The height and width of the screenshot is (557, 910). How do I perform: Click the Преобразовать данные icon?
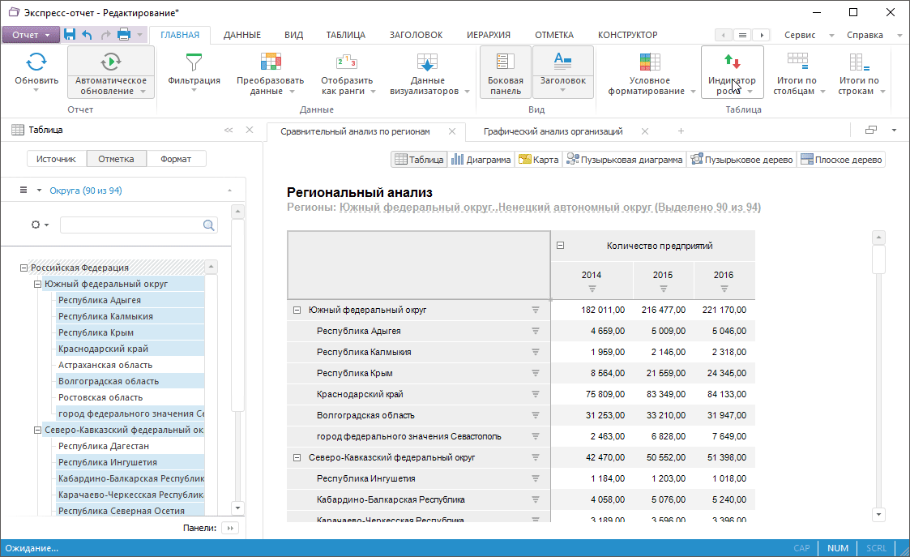tap(270, 62)
